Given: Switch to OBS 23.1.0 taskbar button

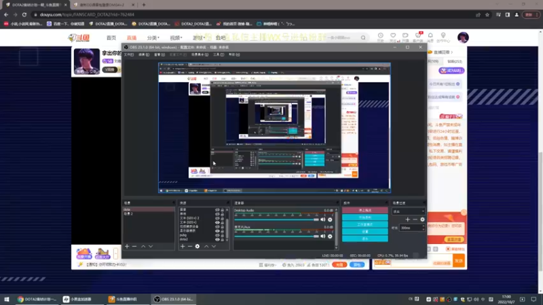Looking at the screenshot, I should pos(174,299).
